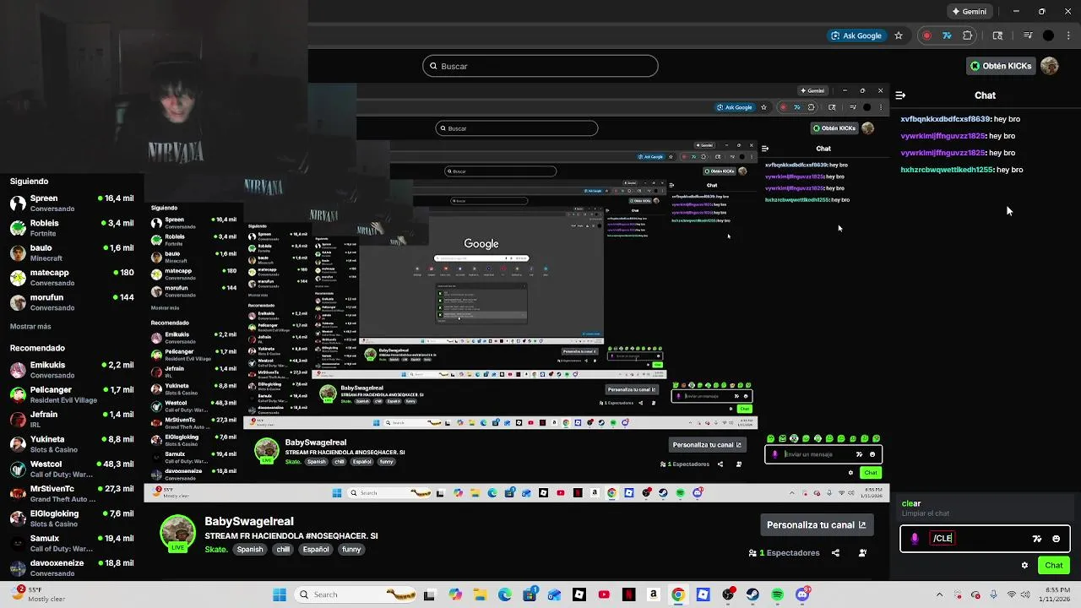This screenshot has height=608, width=1081.
Task: Open morufun channel in sidebar
Action: pyautogui.click(x=72, y=302)
